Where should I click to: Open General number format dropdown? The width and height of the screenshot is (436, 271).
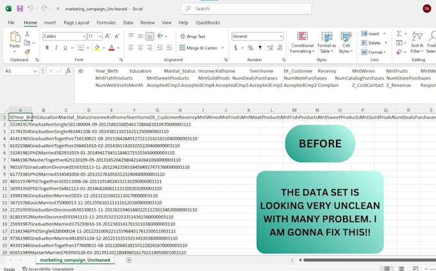click(x=281, y=37)
